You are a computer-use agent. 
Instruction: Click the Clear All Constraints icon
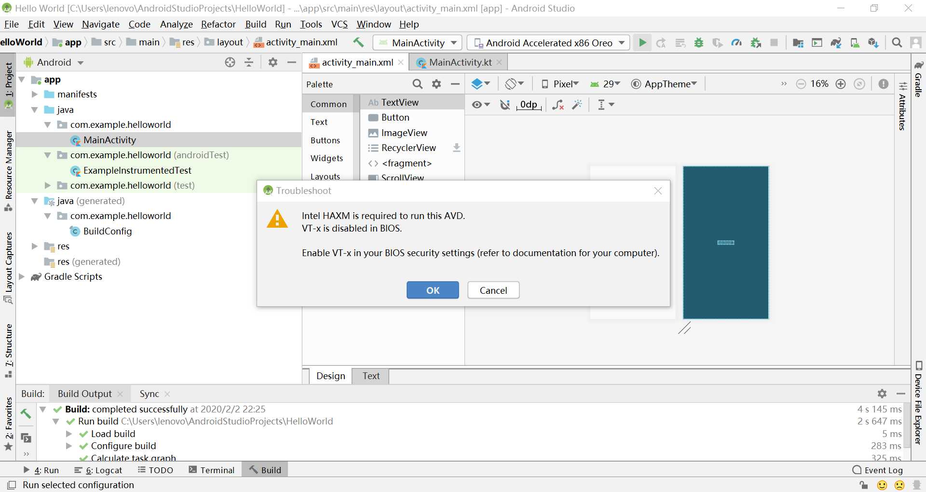coord(558,105)
